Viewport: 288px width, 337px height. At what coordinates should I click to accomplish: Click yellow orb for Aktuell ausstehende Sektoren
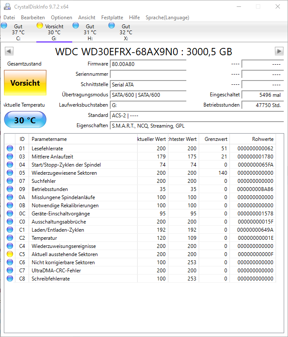click(x=10, y=254)
